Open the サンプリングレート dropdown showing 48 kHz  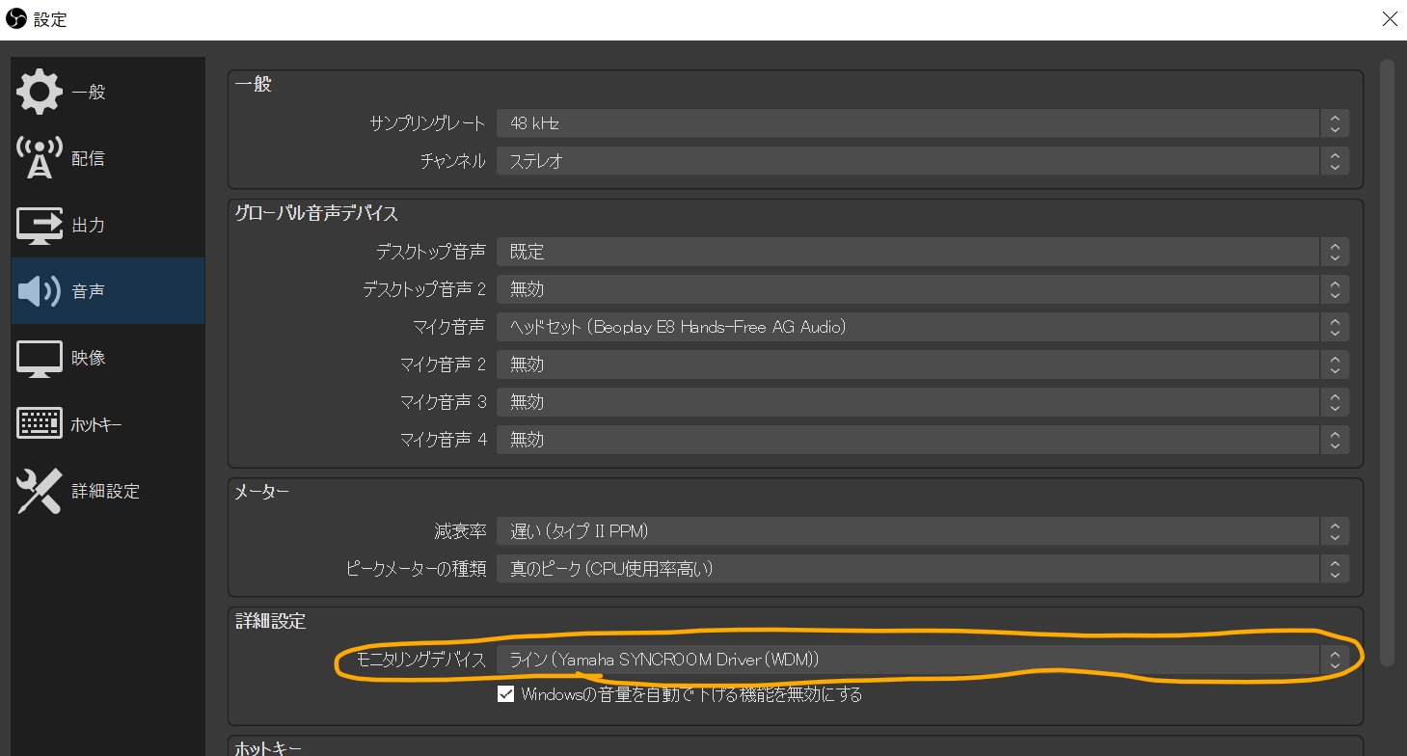tap(923, 123)
